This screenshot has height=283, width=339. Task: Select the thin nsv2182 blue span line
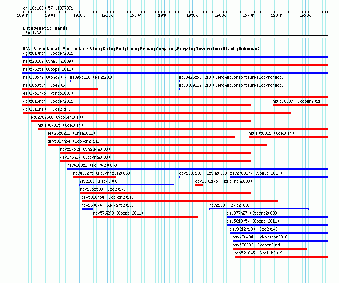point(126,185)
